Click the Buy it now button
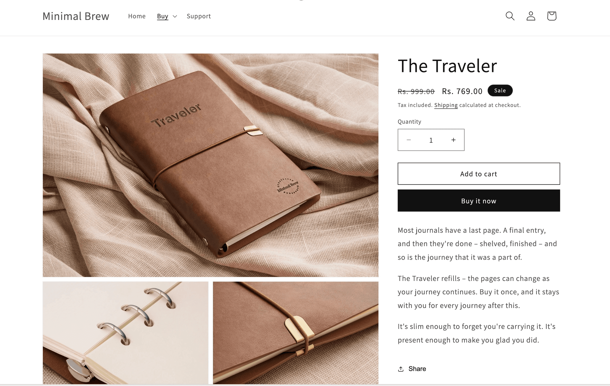The height and width of the screenshot is (386, 610). (x=479, y=201)
